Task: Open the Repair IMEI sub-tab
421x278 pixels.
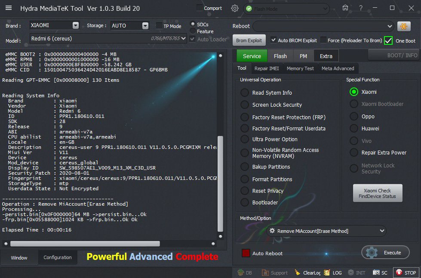Action: click(266, 68)
